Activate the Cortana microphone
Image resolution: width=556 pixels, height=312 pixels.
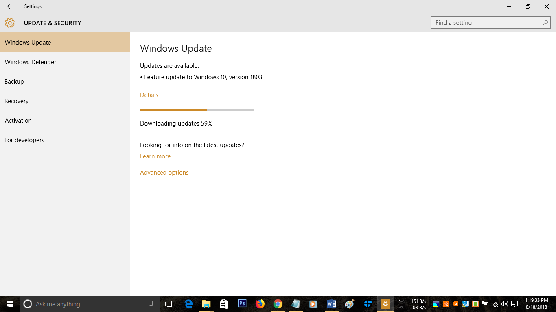coord(151,304)
